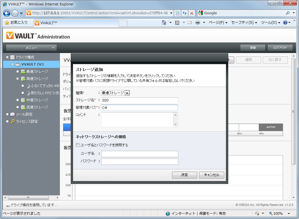299x219 pixels.
Task: Open the セーフティ(S) menu
Action: point(244,23)
